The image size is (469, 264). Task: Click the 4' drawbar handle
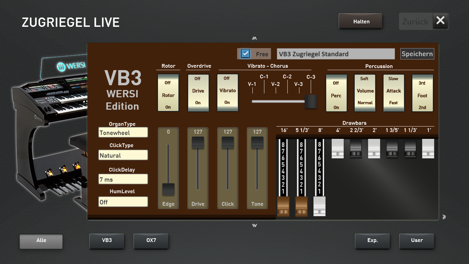tap(338, 148)
